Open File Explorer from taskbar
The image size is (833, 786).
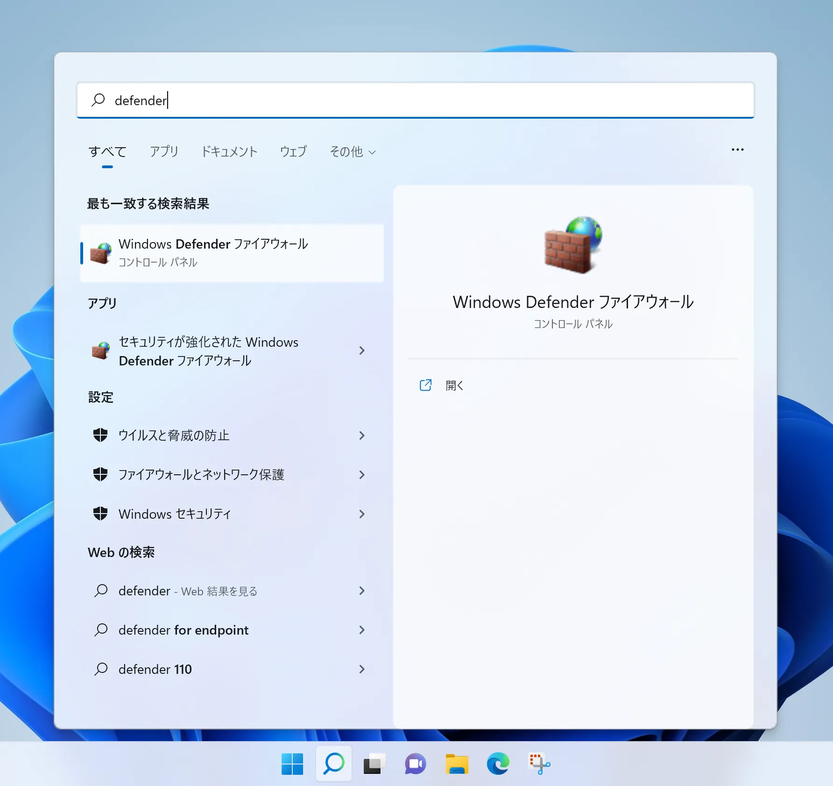(x=457, y=764)
